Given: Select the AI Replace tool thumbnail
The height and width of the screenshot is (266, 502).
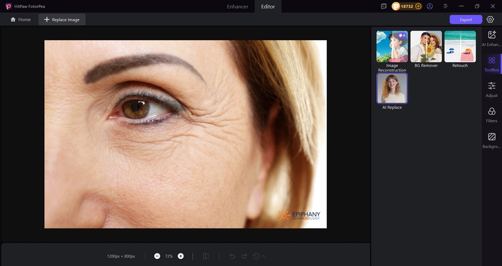Looking at the screenshot, I should click(x=392, y=89).
